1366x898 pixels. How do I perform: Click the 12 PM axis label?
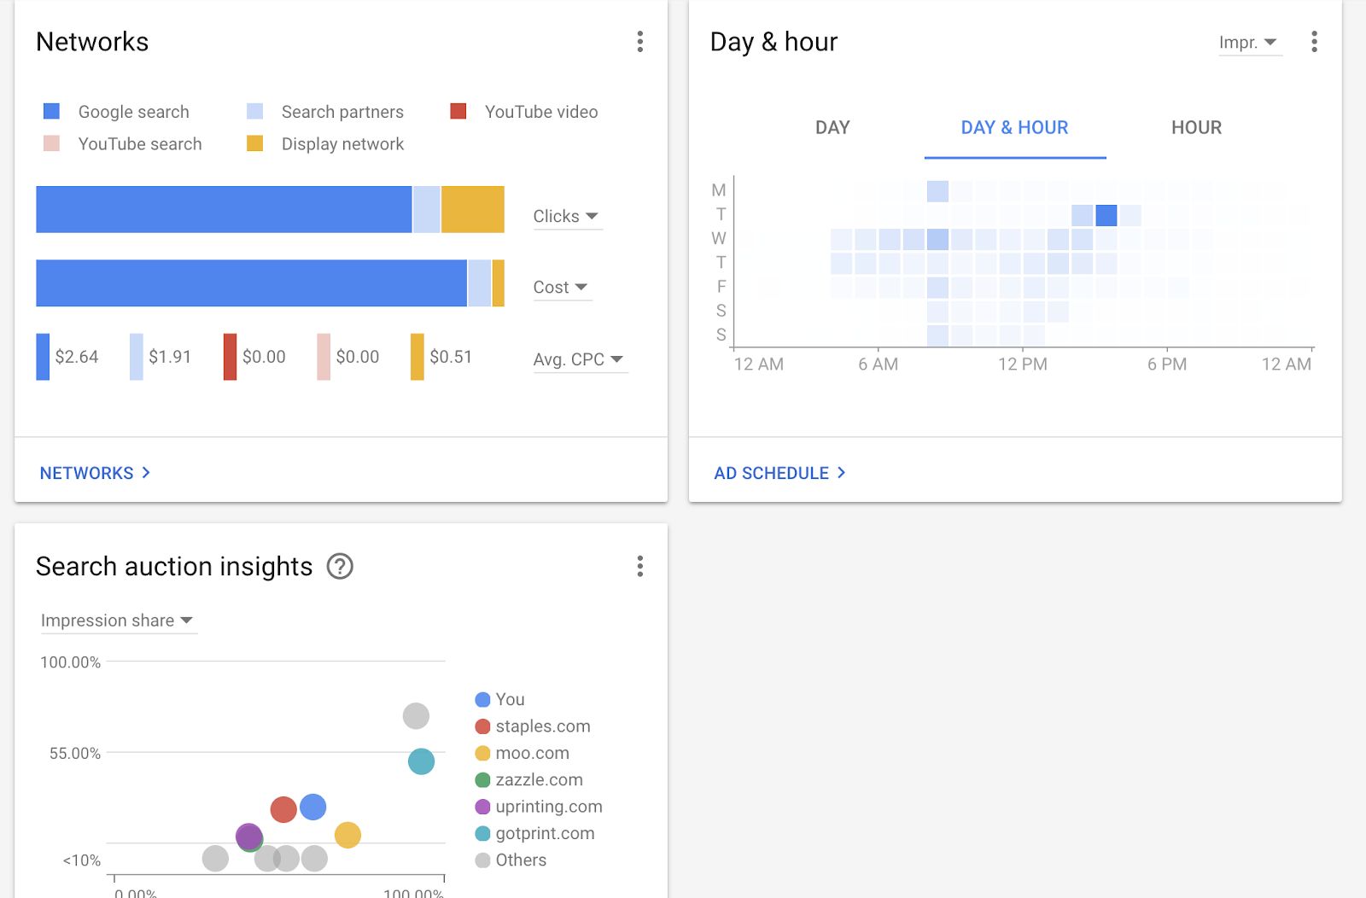1023,364
